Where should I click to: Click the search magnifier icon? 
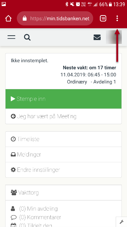tap(27, 37)
